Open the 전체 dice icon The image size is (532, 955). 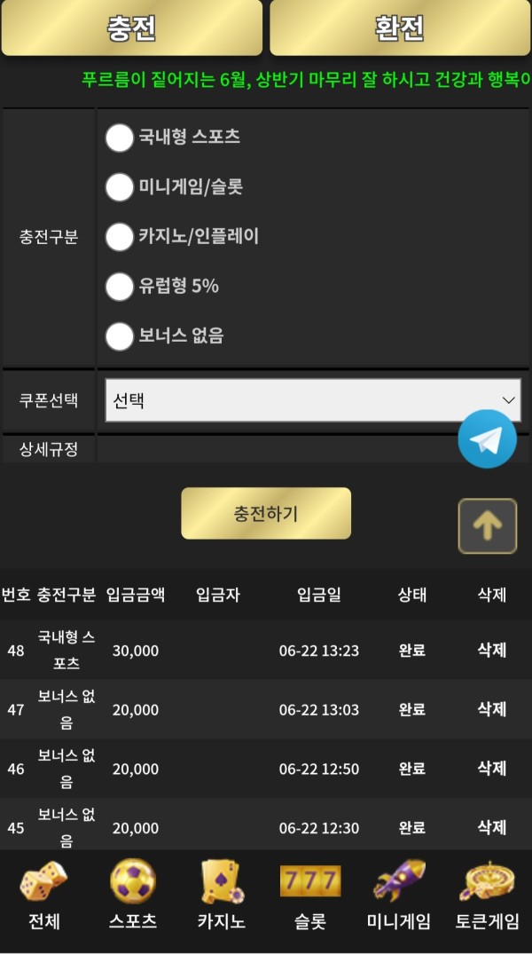point(43,882)
